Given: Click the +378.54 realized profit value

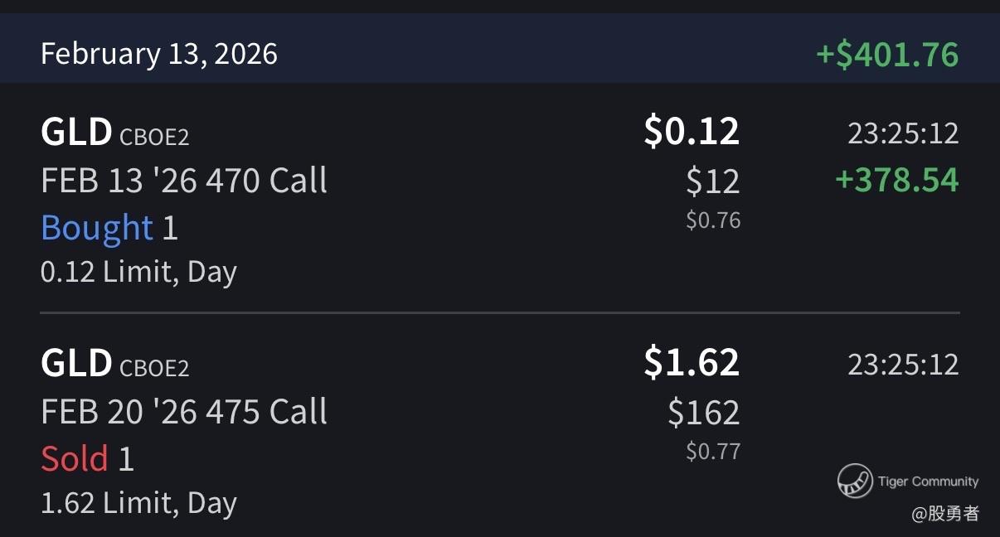Looking at the screenshot, I should pos(896,181).
